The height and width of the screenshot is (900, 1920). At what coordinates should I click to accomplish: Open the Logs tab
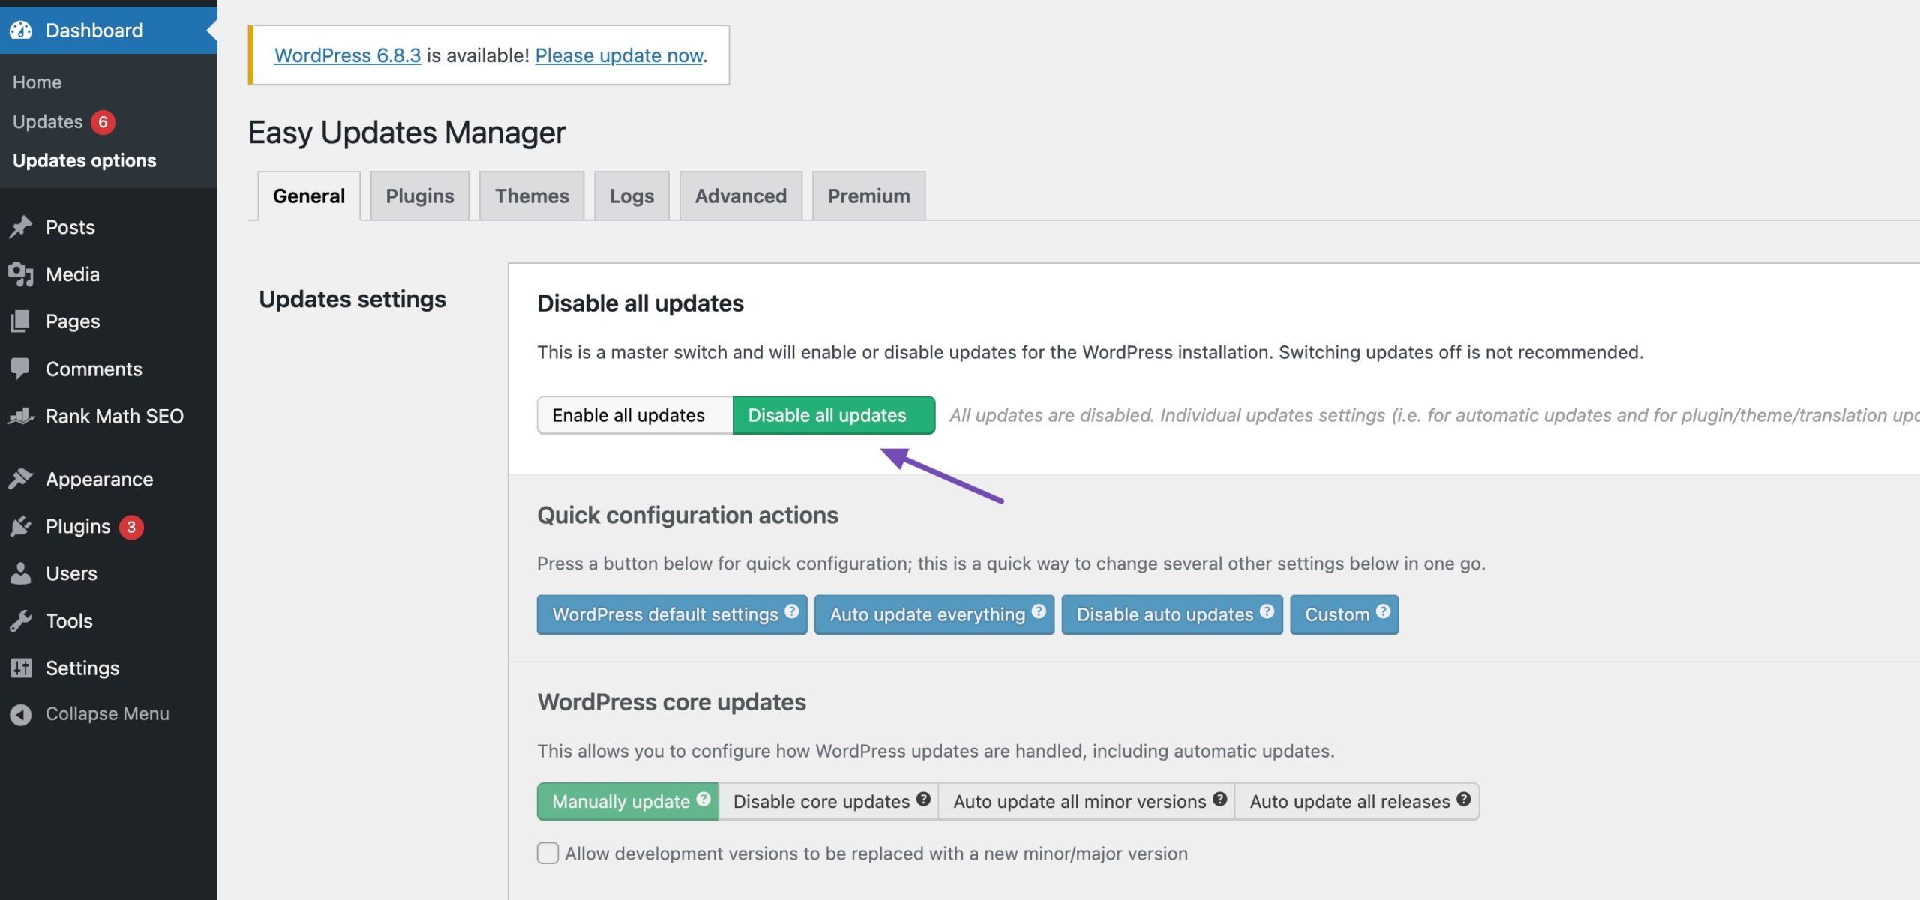[x=631, y=196]
